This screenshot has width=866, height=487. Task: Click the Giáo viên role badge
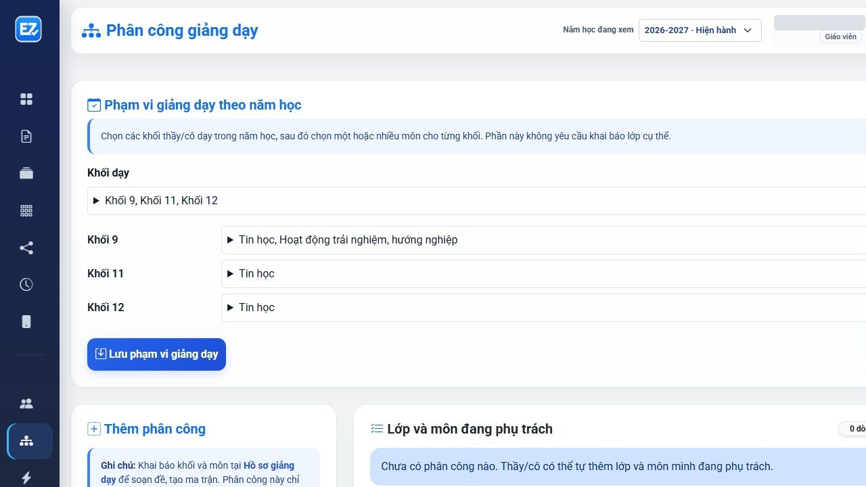click(x=840, y=37)
